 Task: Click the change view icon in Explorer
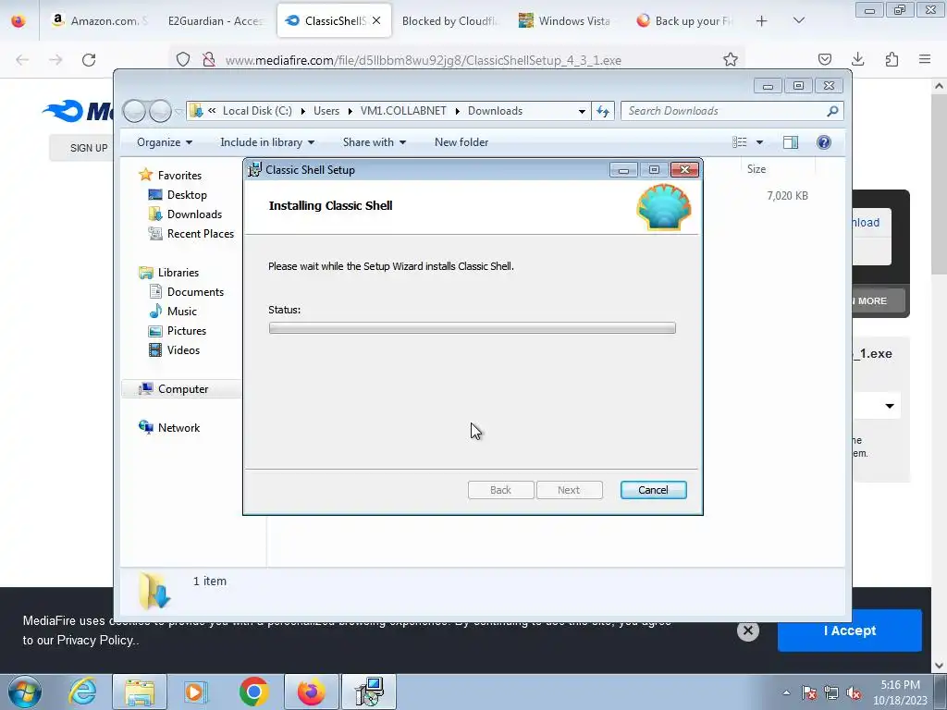(739, 142)
